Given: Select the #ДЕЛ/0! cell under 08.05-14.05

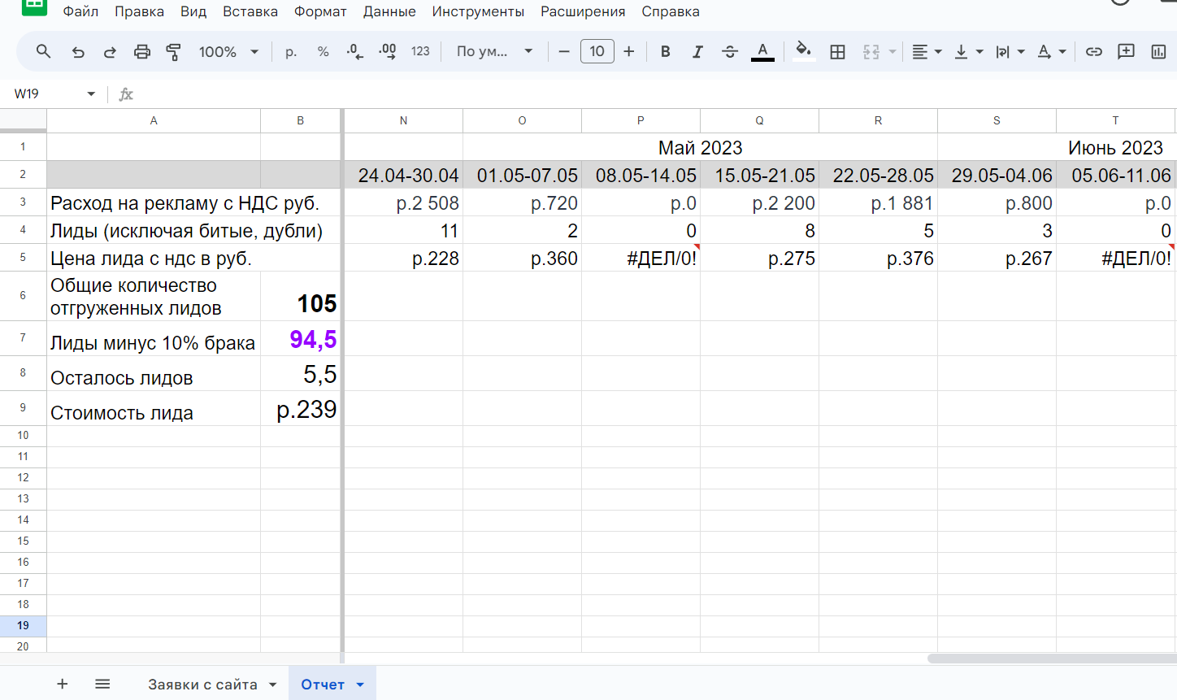Looking at the screenshot, I should pos(641,258).
